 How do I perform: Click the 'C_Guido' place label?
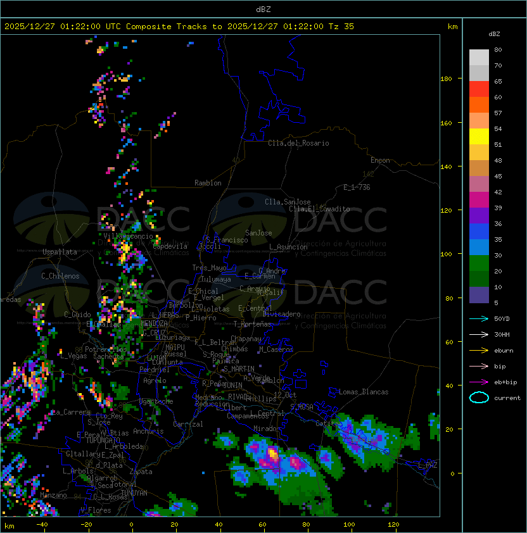coord(77,315)
